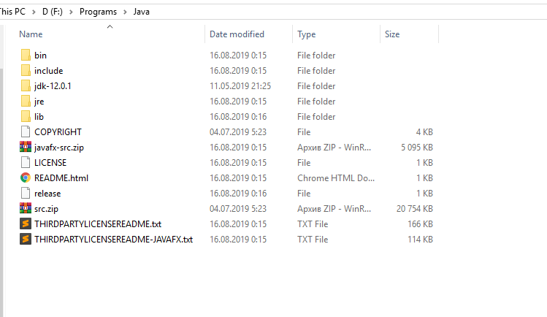The width and height of the screenshot is (547, 317).
Task: Select src.zip file name
Action: tap(47, 209)
